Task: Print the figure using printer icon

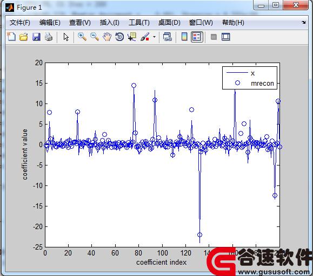Action: point(49,37)
